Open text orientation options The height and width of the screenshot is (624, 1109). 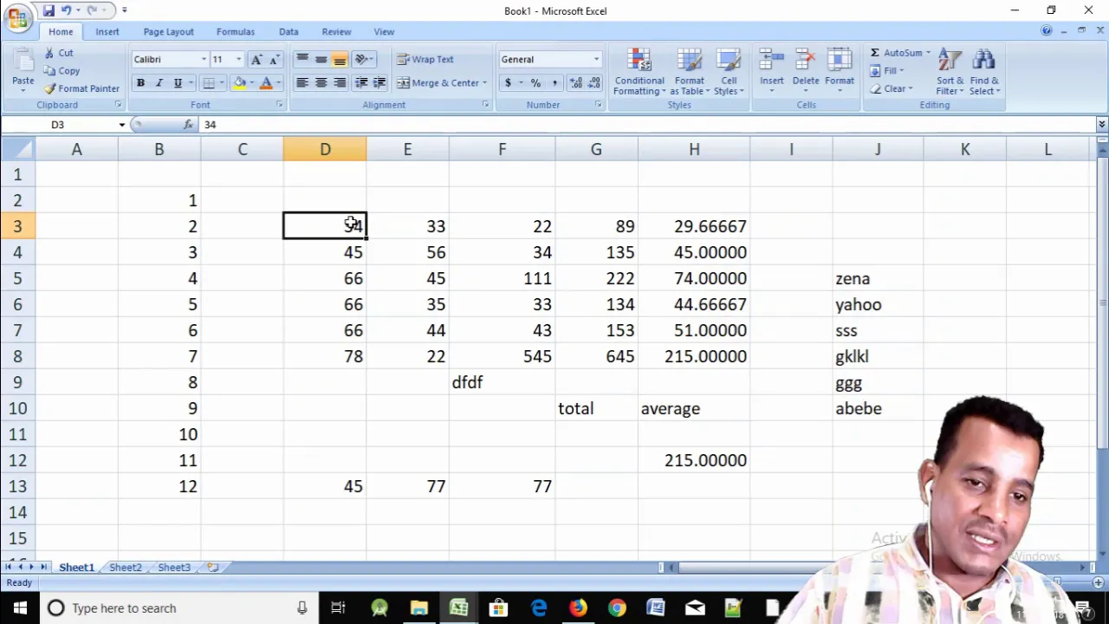point(364,59)
